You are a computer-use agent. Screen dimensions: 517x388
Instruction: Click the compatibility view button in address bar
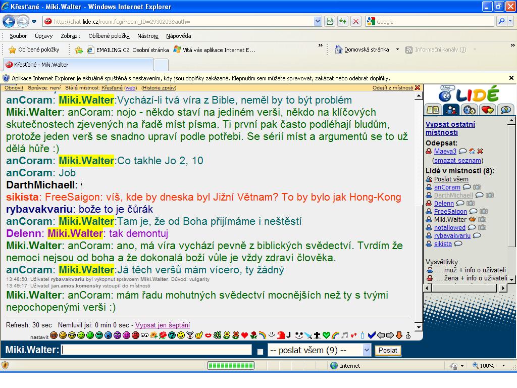coord(330,21)
